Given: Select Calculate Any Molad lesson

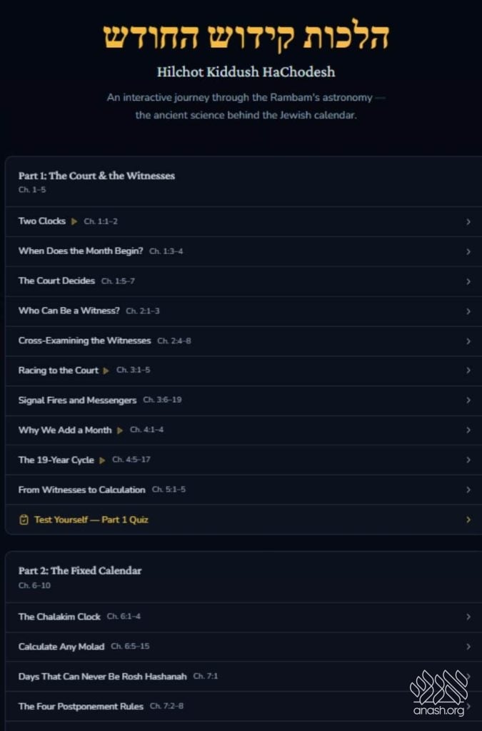Looking at the screenshot, I should tap(61, 647).
